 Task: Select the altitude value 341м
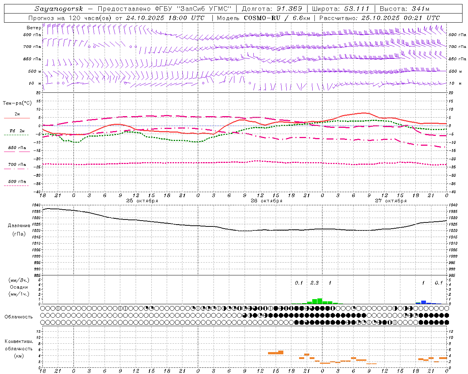click(420, 9)
